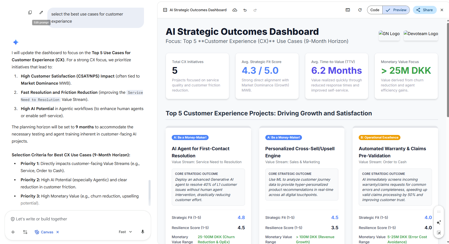Image resolution: width=449 pixels, height=244 pixels.
Task: Click the 3.5 Resilience Score value
Action: (x=335, y=228)
